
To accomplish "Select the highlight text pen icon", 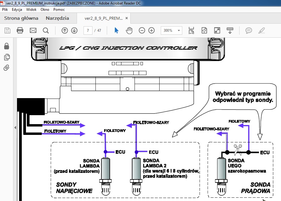I will coord(262,30).
